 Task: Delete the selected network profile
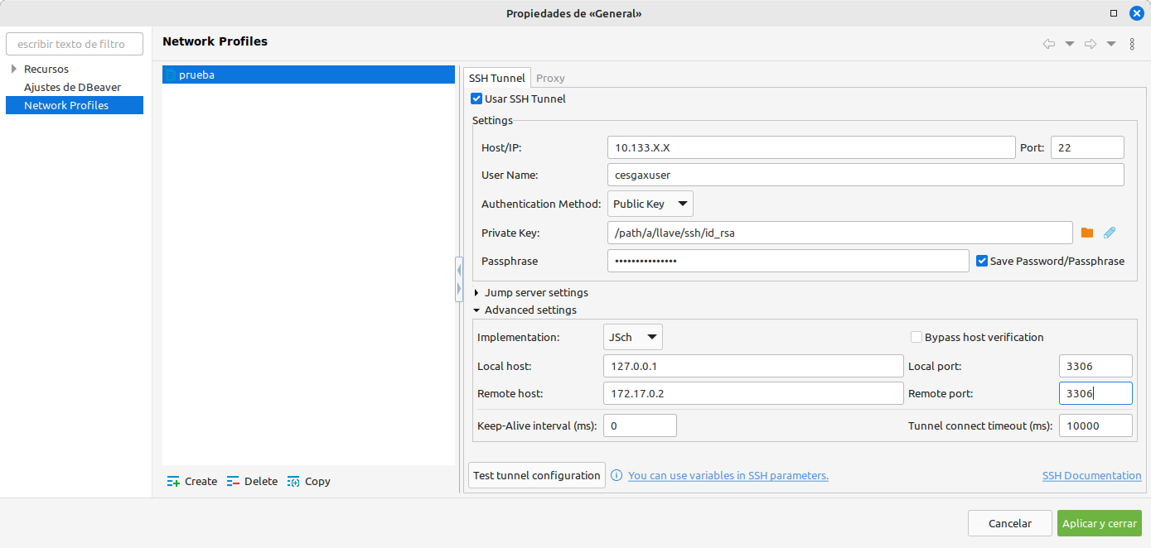252,481
